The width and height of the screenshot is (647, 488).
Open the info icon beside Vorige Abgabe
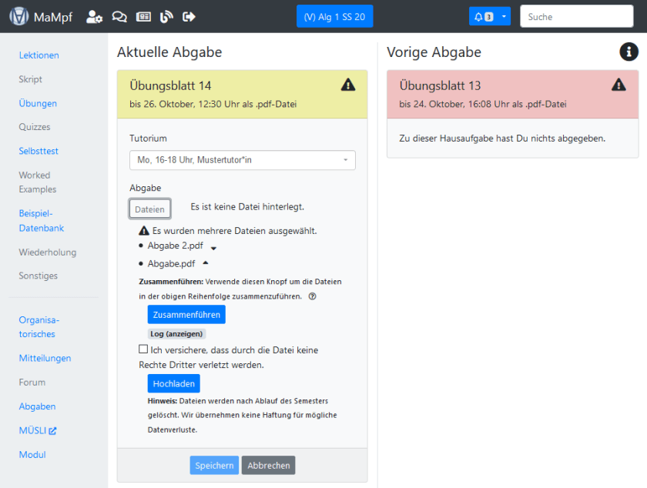[629, 52]
